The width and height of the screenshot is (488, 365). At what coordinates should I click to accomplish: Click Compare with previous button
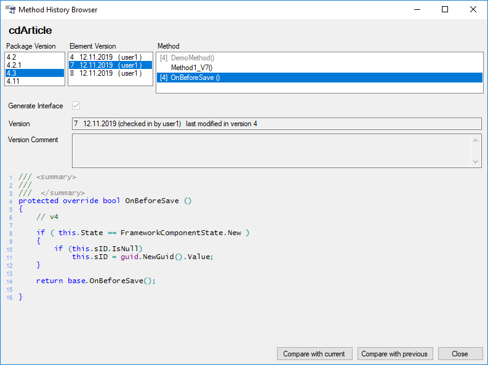pos(395,354)
